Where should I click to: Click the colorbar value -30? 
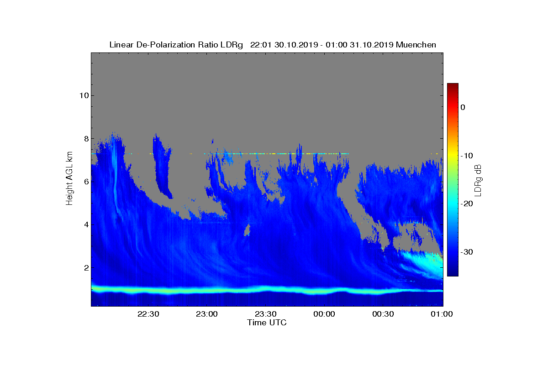pos(466,252)
